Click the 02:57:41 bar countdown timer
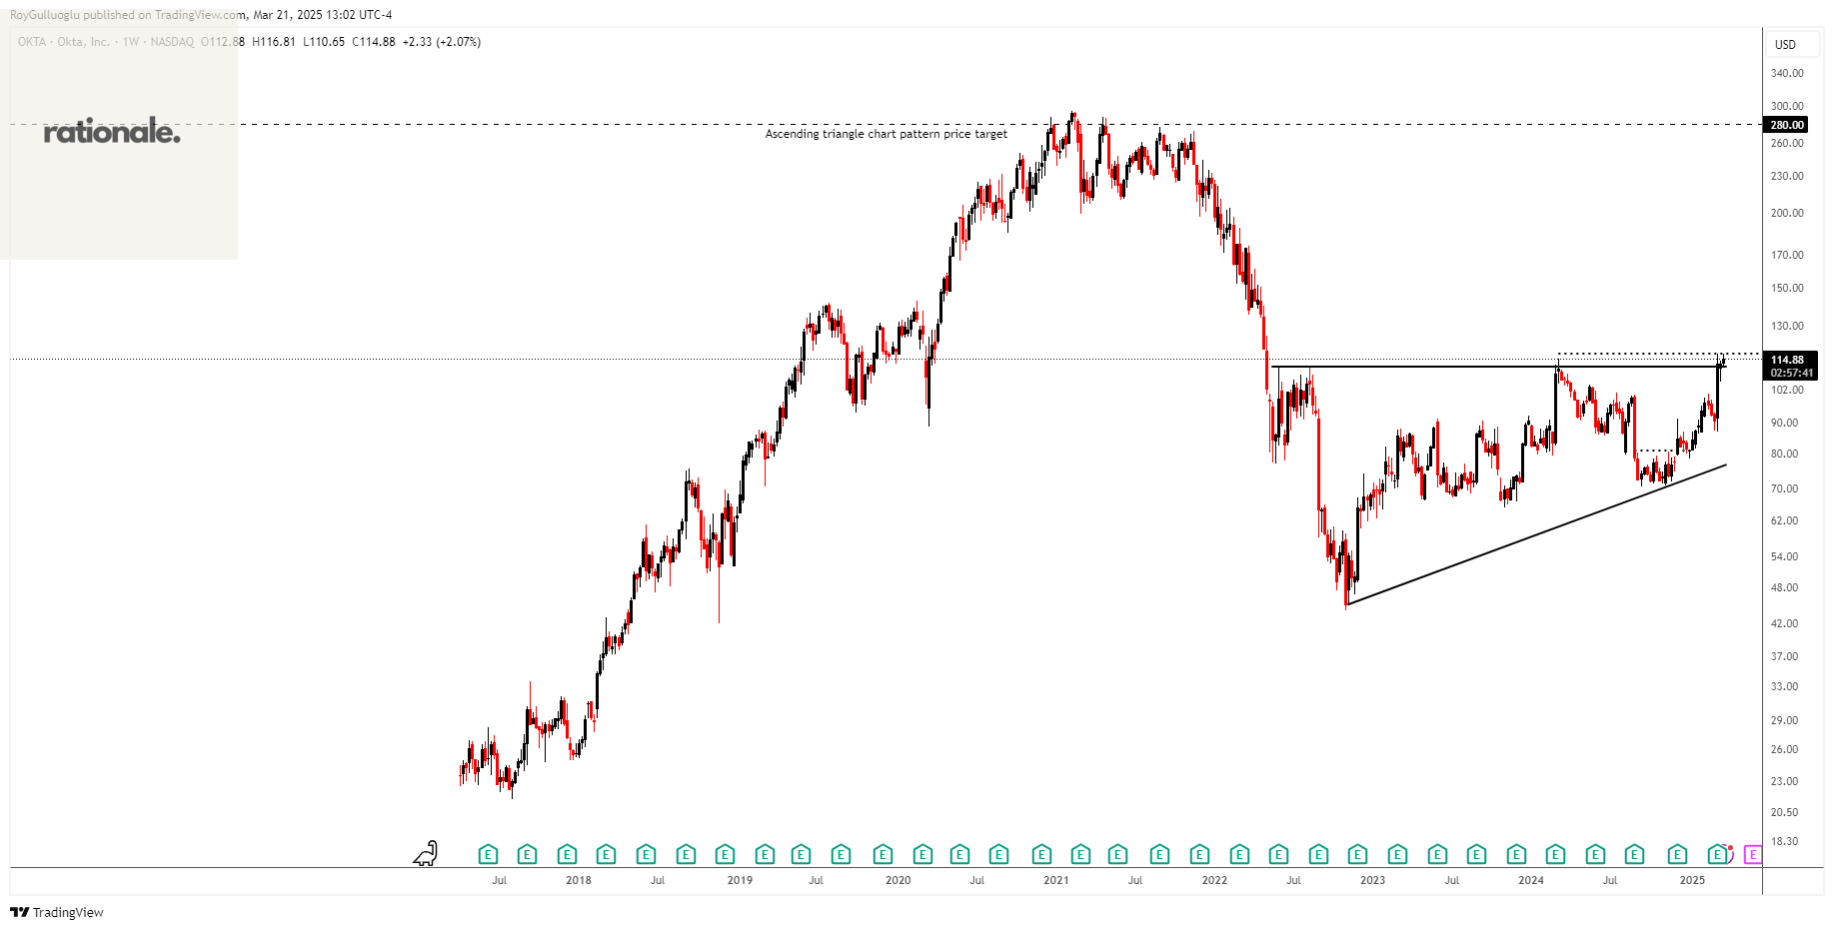Screen dimensions: 1834x930 click(x=1791, y=373)
